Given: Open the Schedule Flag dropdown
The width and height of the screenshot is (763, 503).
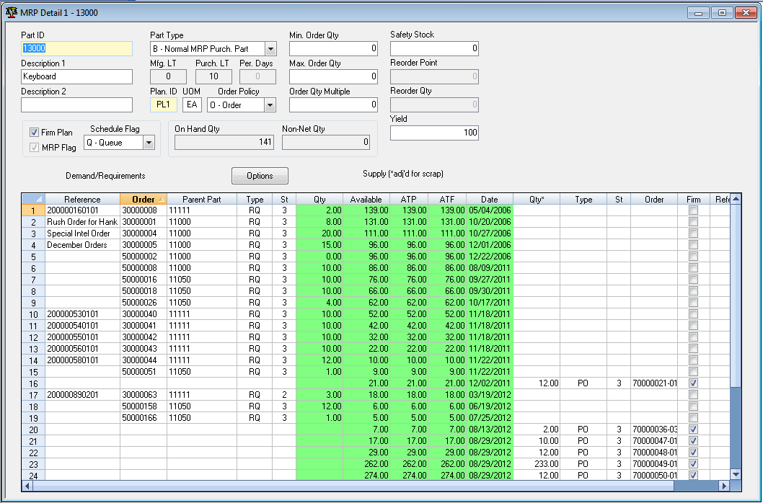Looking at the screenshot, I should 149,143.
